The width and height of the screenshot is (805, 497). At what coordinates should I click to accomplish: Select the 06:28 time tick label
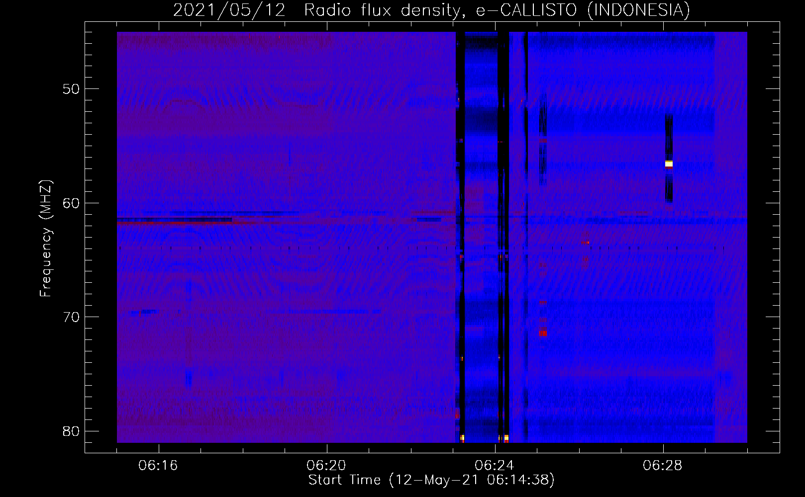click(663, 466)
